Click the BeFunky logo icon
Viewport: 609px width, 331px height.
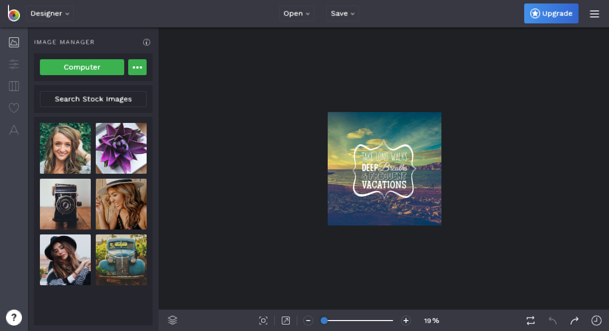point(13,13)
